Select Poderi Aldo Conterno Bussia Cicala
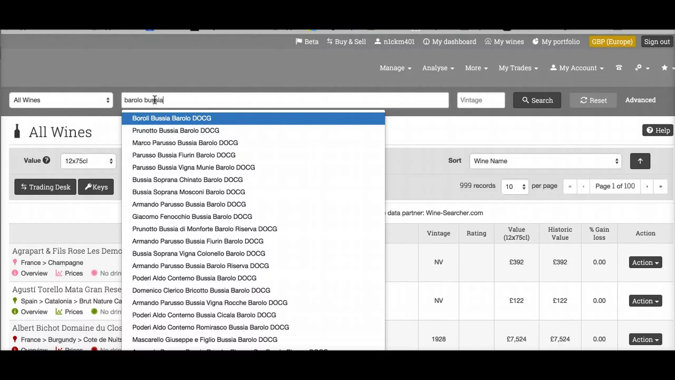The width and height of the screenshot is (675, 380). [253, 315]
